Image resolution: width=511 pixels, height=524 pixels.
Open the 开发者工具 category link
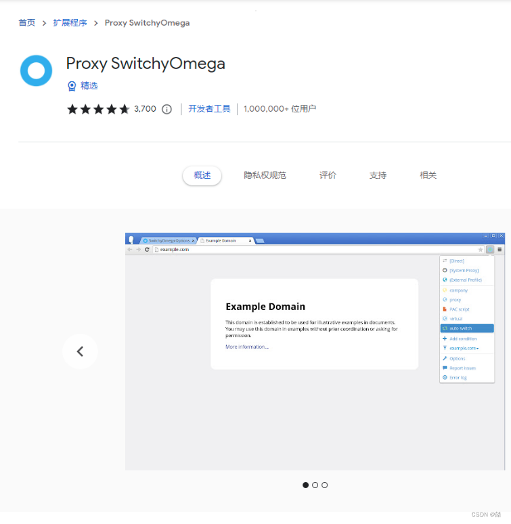coord(209,109)
